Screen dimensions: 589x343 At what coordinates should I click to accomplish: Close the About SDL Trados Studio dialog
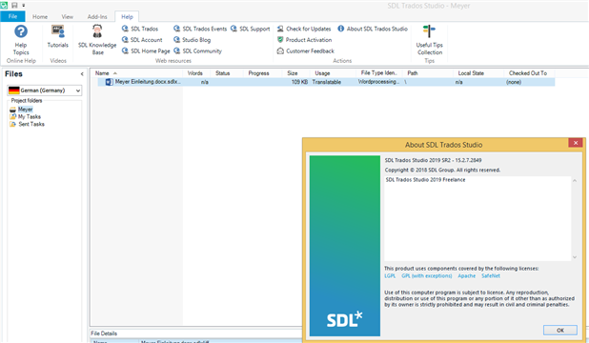pyautogui.click(x=575, y=143)
